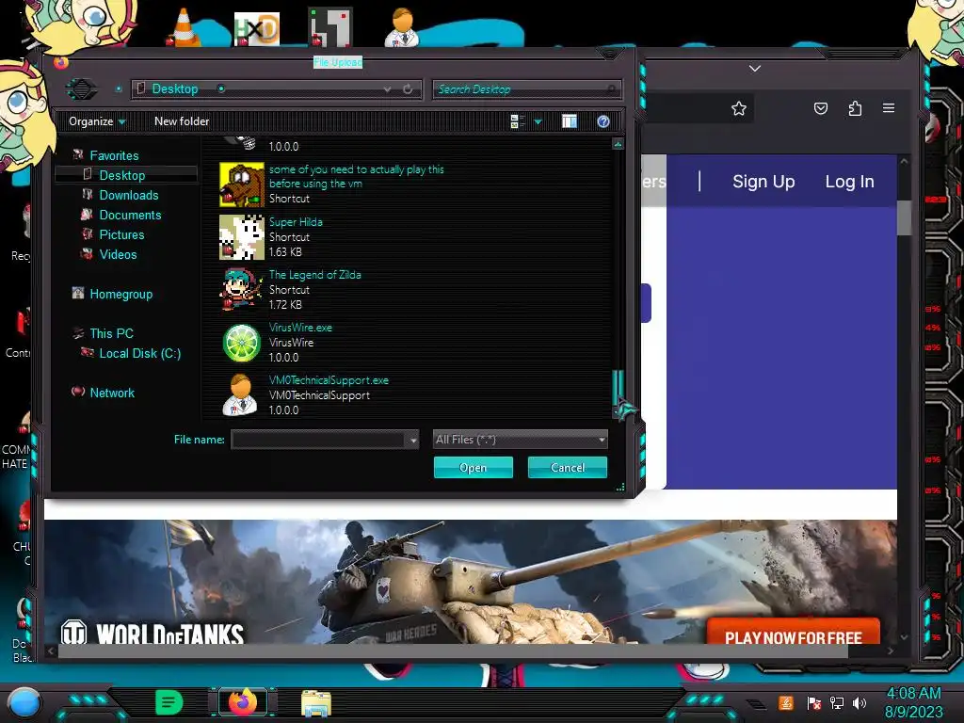Bookmark the page with the star icon in Firefox
This screenshot has height=723, width=964.
738,109
